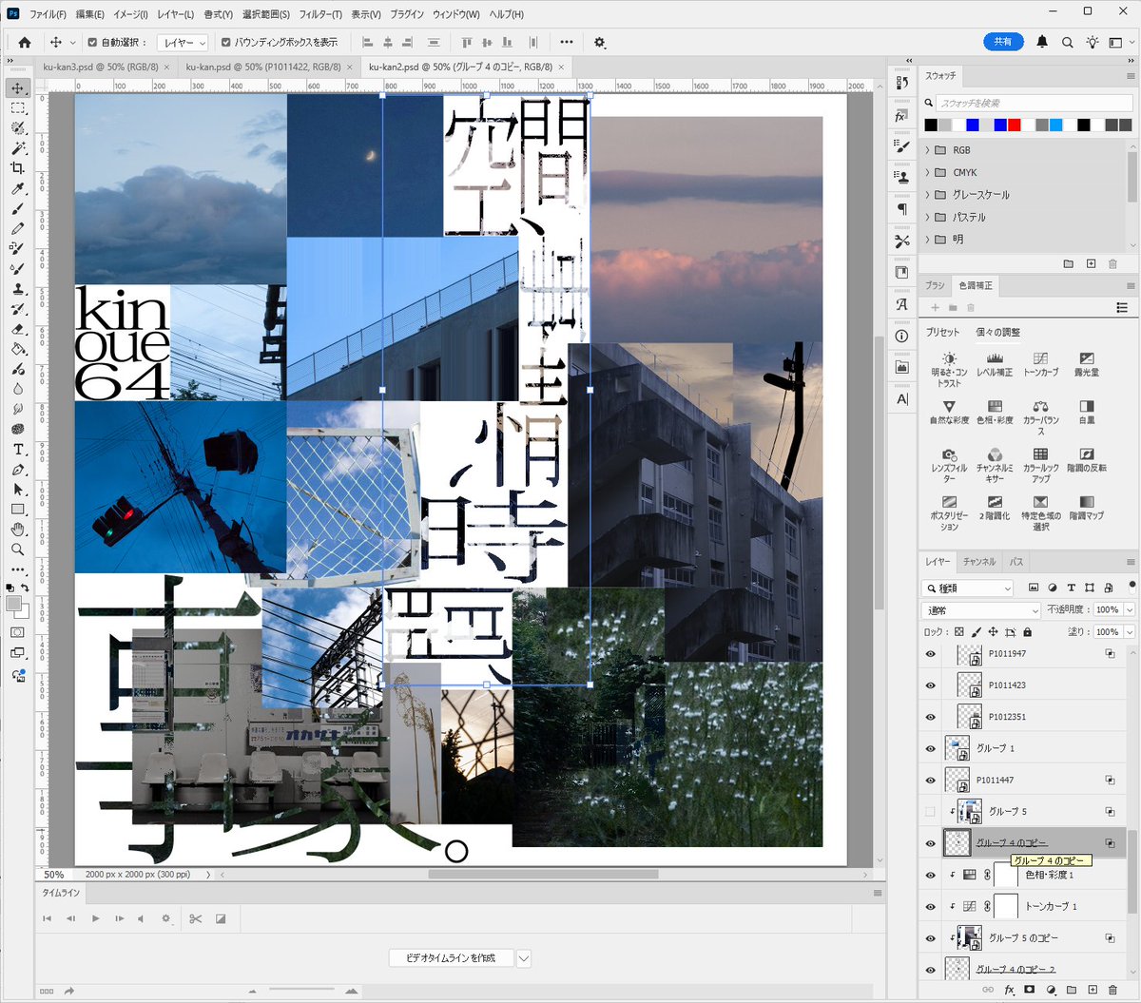Add Gradient Map adjustment (階調マップ)
This screenshot has height=1003, width=1141.
[1087, 508]
